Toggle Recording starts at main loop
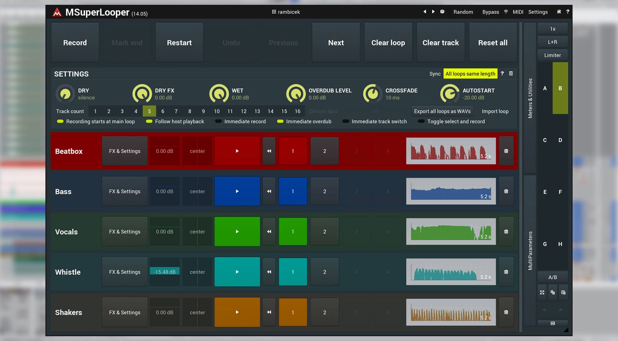 click(x=96, y=122)
